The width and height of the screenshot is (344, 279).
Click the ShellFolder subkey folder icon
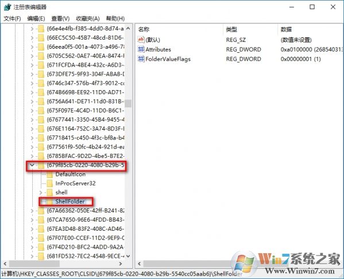click(x=50, y=201)
